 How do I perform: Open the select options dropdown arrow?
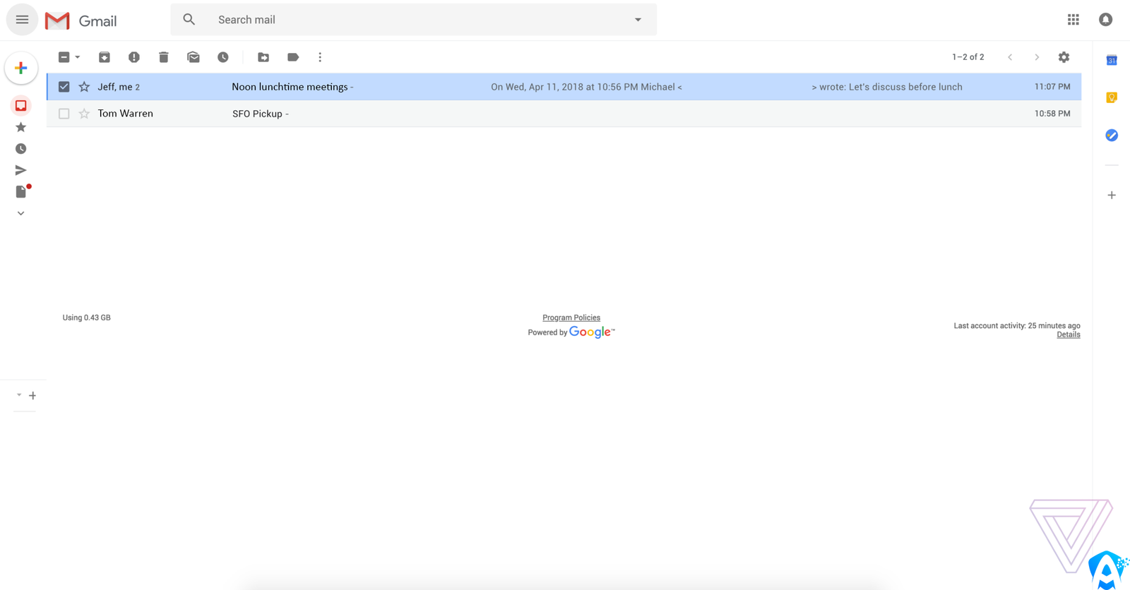[77, 57]
